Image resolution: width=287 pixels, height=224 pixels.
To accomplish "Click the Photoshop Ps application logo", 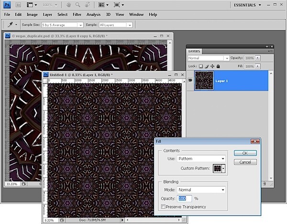I will 7,5.
